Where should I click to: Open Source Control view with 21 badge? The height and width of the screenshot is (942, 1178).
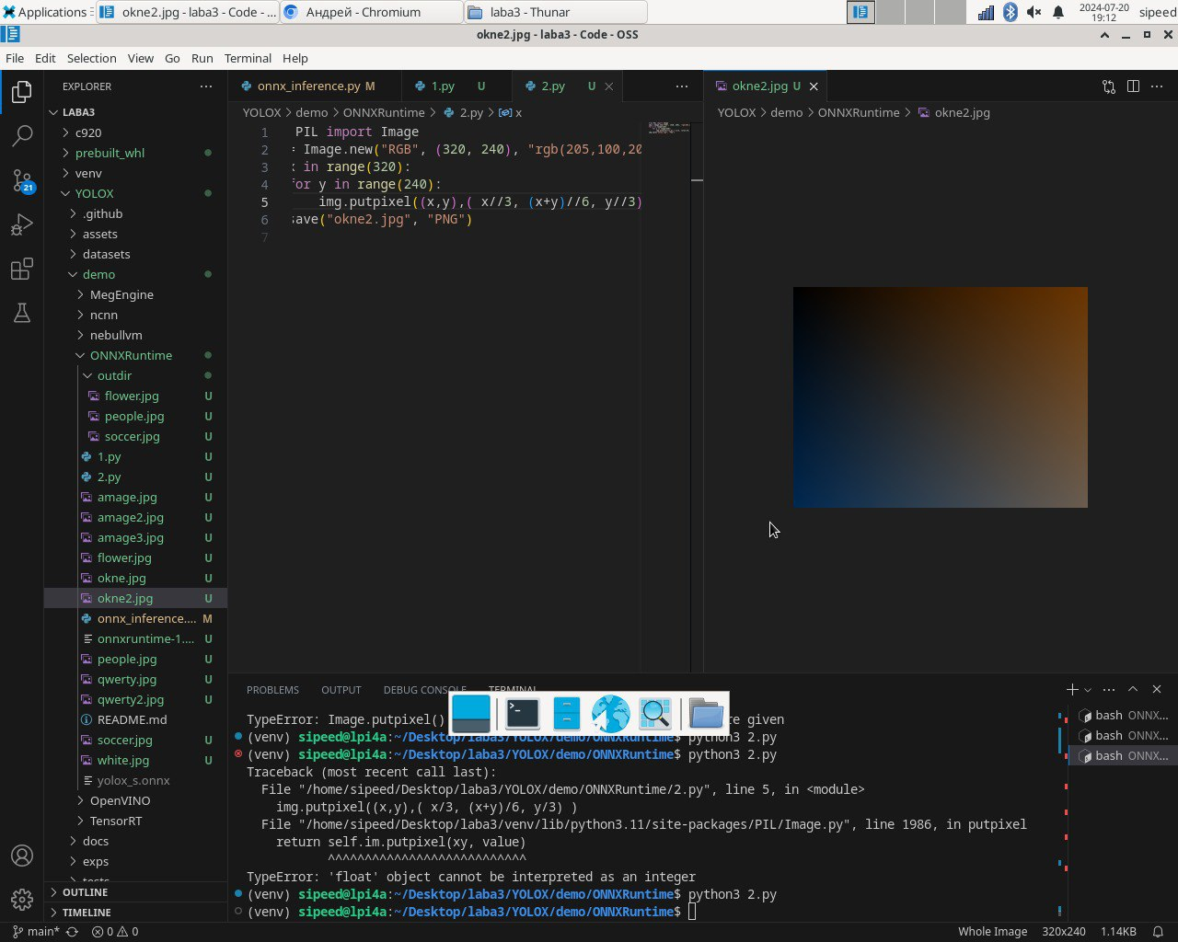pos(22,180)
